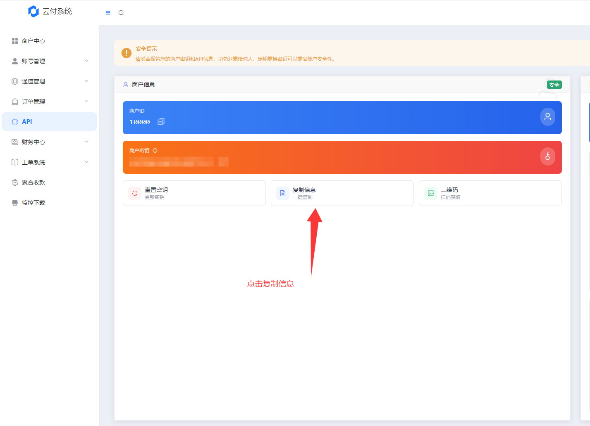The image size is (590, 426).
Task: Click the green image icon for 二维码
Action: (x=431, y=193)
